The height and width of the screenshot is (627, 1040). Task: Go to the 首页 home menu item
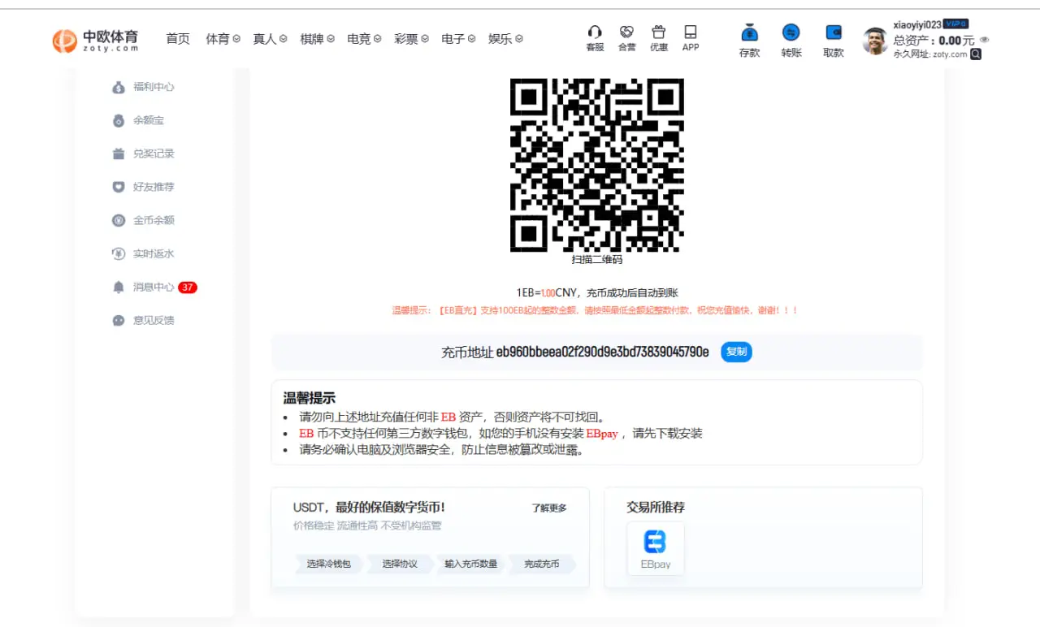click(177, 38)
